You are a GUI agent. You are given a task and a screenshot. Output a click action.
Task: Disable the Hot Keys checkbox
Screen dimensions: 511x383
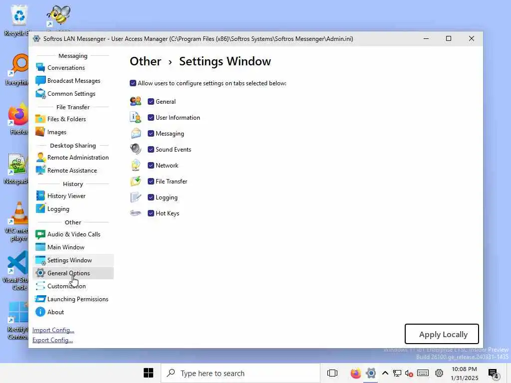click(151, 213)
